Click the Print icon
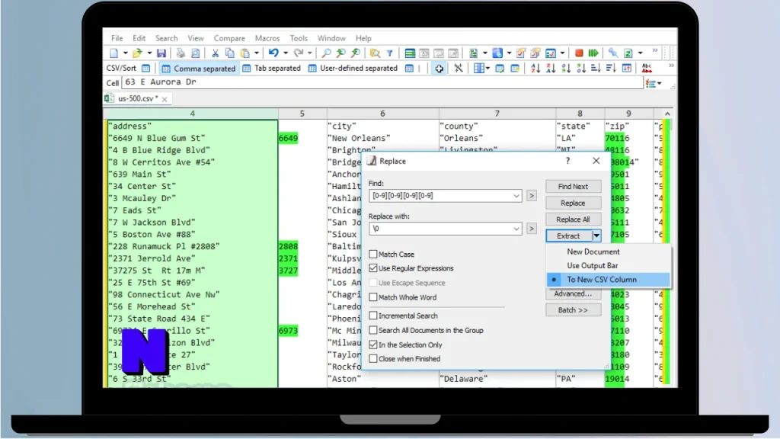This screenshot has width=780, height=439. click(x=181, y=53)
